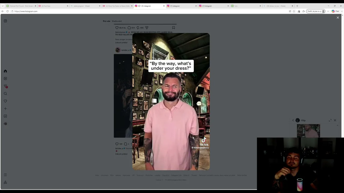Reload the Instagram page

click(x=8, y=11)
